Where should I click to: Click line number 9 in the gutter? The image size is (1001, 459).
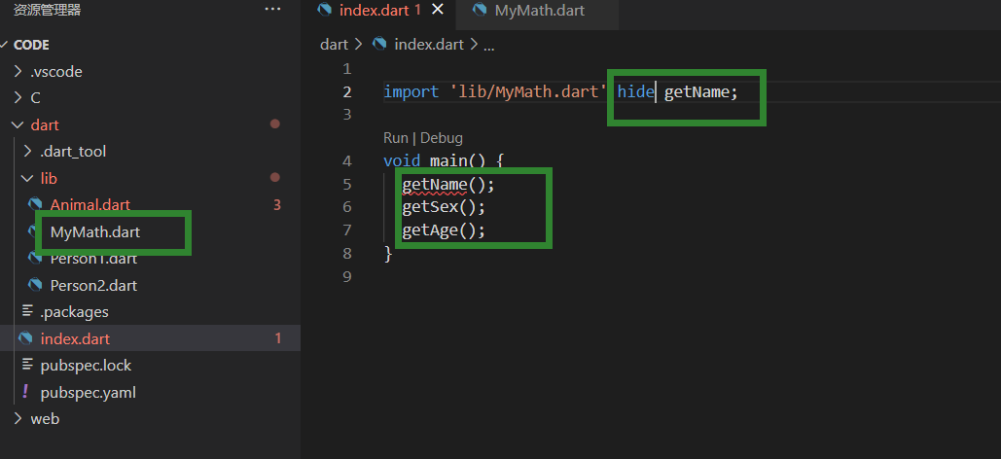pos(346,276)
